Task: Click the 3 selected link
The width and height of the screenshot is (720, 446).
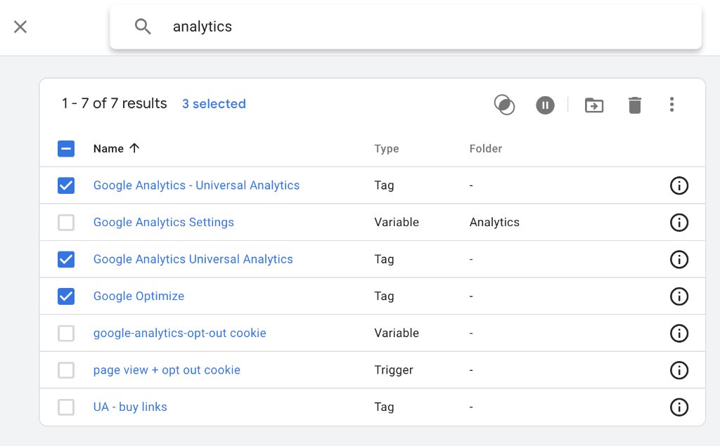Action: (x=214, y=104)
